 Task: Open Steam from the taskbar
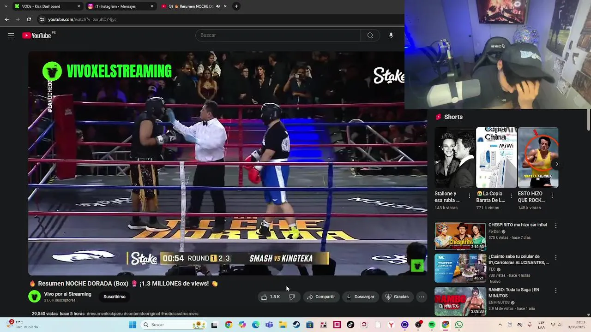coord(296,325)
